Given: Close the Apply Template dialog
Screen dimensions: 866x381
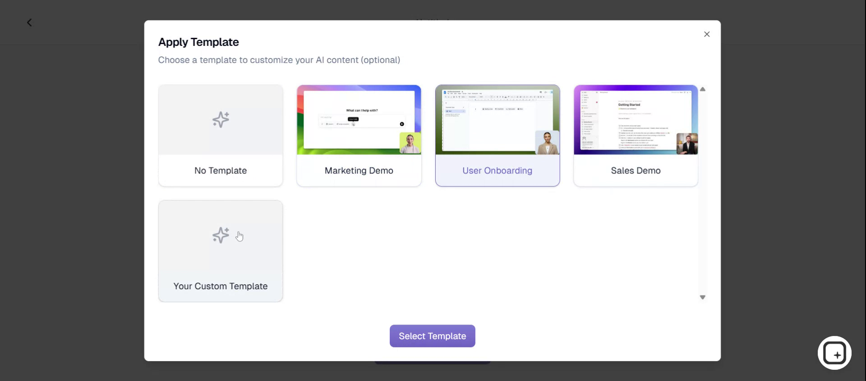Looking at the screenshot, I should (x=706, y=34).
